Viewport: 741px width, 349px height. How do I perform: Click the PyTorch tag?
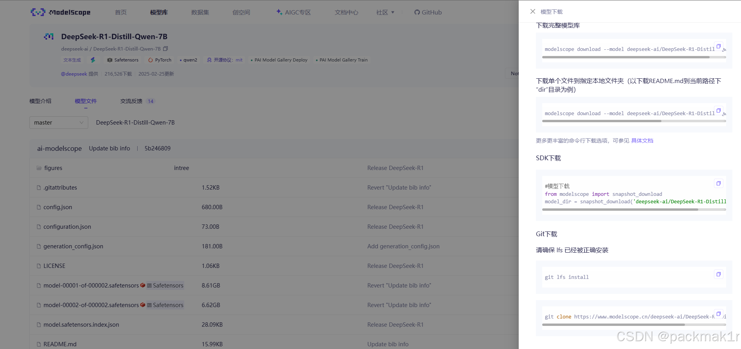(x=160, y=60)
